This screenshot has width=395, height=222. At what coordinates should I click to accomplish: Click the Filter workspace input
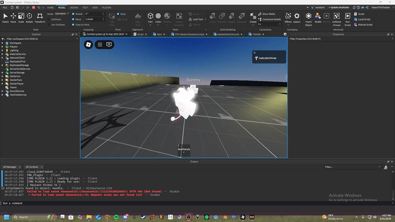(40, 39)
